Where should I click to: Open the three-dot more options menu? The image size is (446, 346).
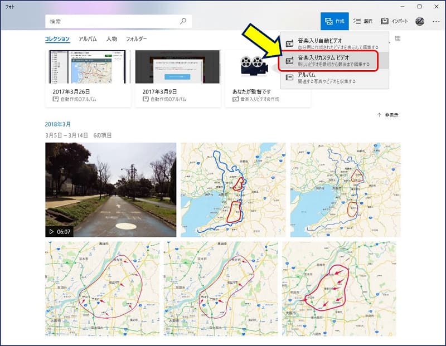pyautogui.click(x=436, y=21)
